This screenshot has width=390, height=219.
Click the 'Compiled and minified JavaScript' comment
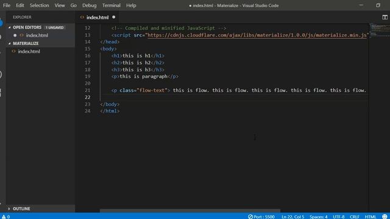[169, 28]
